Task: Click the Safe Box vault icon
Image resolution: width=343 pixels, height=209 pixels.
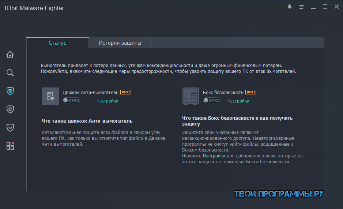Action: [191, 96]
